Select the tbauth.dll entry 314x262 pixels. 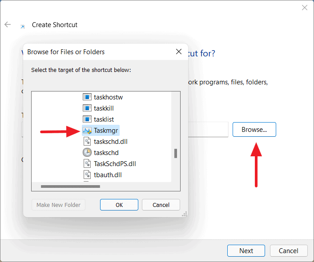[x=102, y=175]
